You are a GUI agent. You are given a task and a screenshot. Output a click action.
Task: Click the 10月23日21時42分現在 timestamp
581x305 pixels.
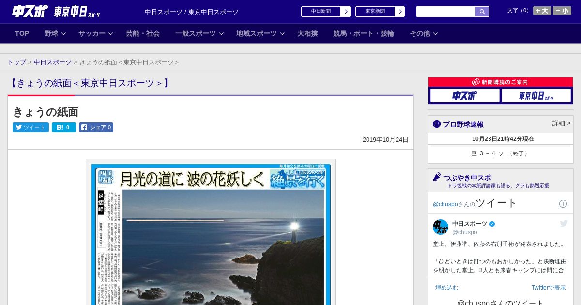tap(503, 139)
